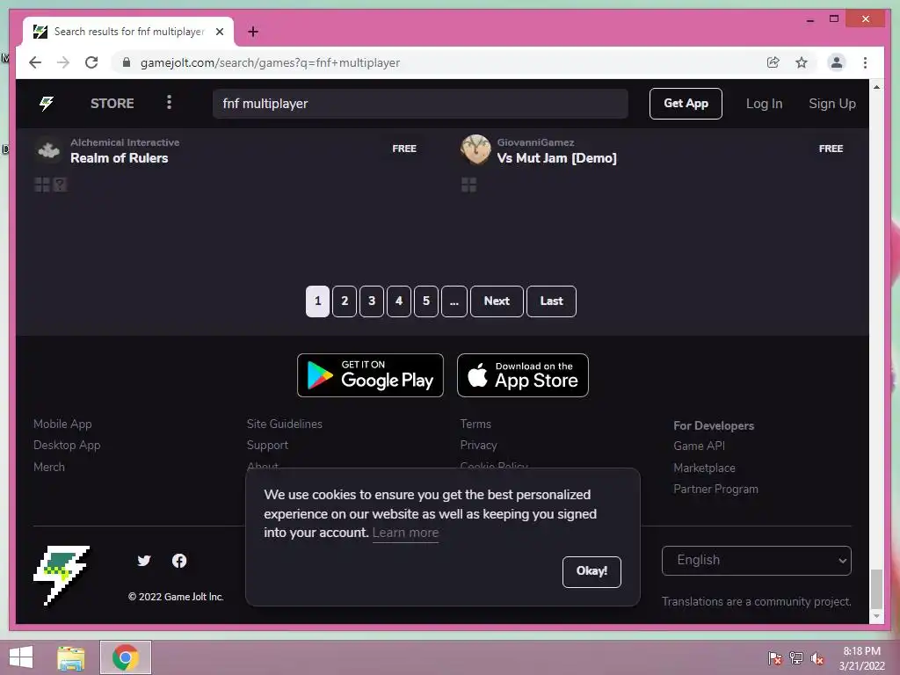This screenshot has width=900, height=675.
Task: Open the Privacy footer link
Action: pyautogui.click(x=478, y=446)
